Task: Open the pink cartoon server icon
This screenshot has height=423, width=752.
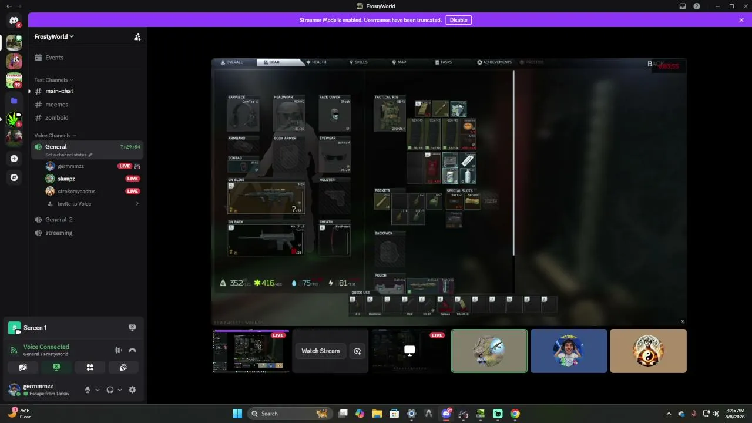Action: point(14,61)
